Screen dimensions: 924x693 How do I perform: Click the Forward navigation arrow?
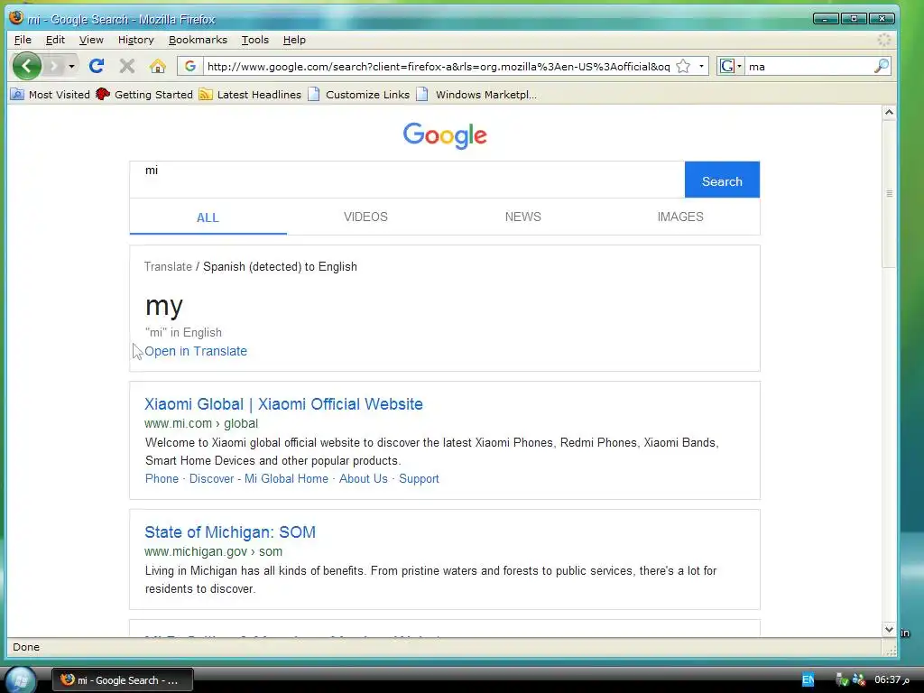tap(54, 66)
